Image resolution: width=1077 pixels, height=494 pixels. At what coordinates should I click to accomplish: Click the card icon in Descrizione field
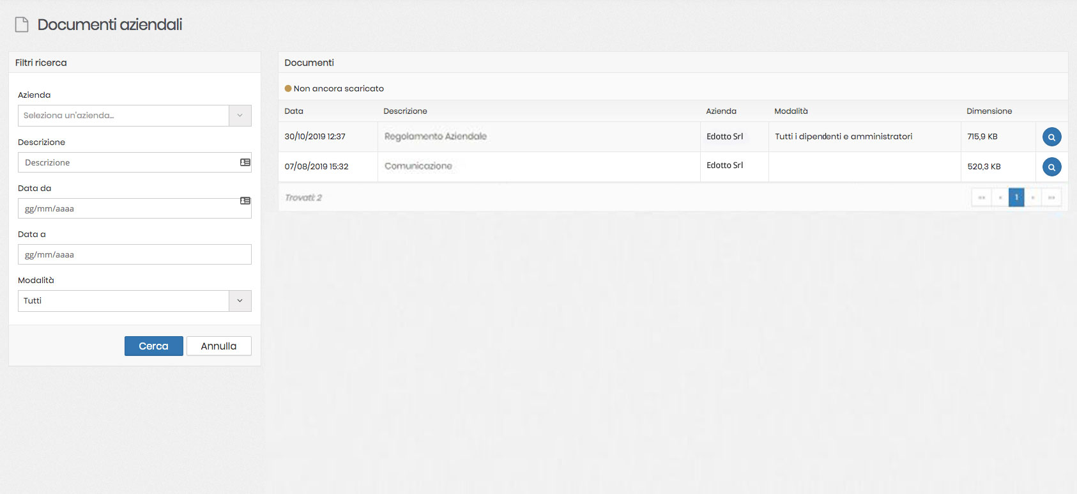245,162
